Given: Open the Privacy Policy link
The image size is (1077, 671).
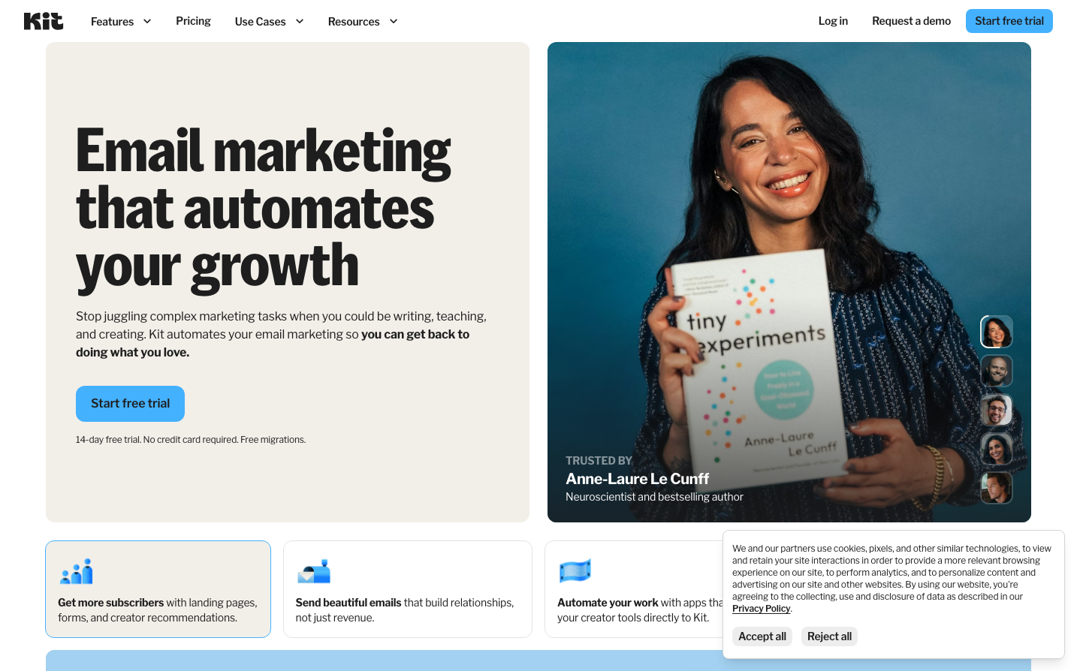Looking at the screenshot, I should [761, 609].
